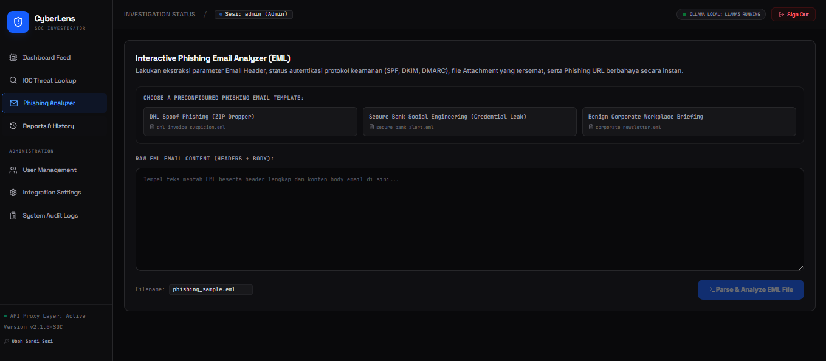Click the Interactive Phishing Email Analyzer heading
The width and height of the screenshot is (826, 361).
point(213,58)
